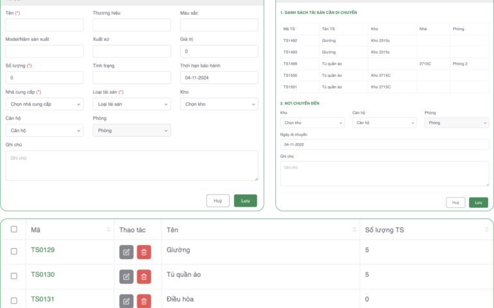This screenshot has width=494, height=308.
Task: Open Chọn kho dropdown in transfer destination
Action: (x=312, y=123)
